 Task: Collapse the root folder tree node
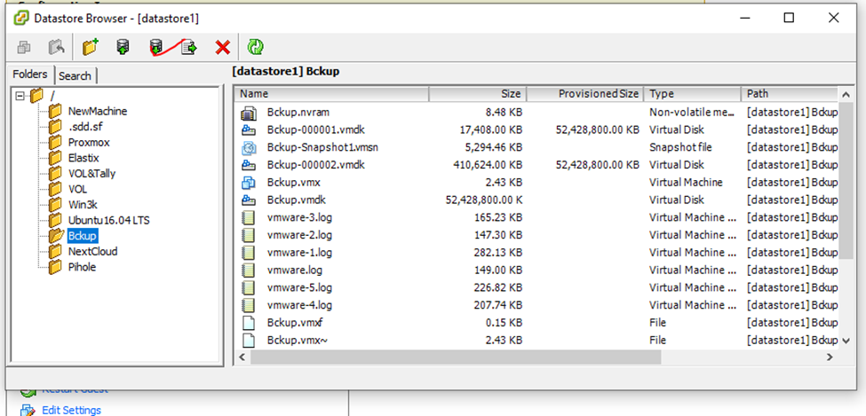pos(20,95)
